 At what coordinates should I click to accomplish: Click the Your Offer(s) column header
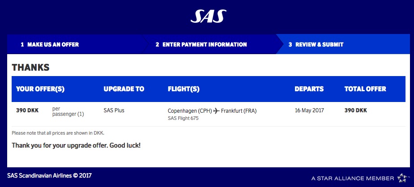[40, 89]
